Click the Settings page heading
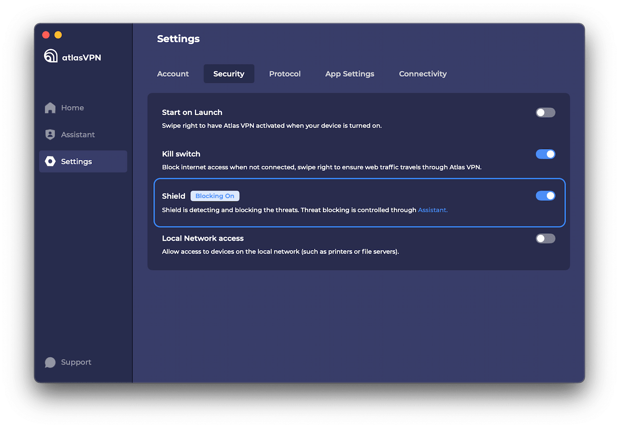This screenshot has height=428, width=619. point(179,39)
